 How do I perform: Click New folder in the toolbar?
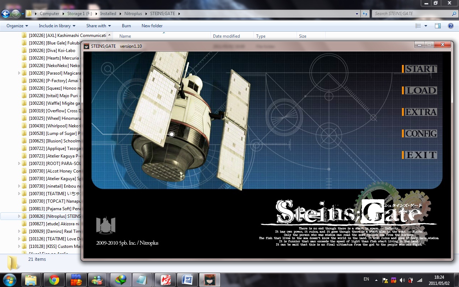click(x=152, y=26)
